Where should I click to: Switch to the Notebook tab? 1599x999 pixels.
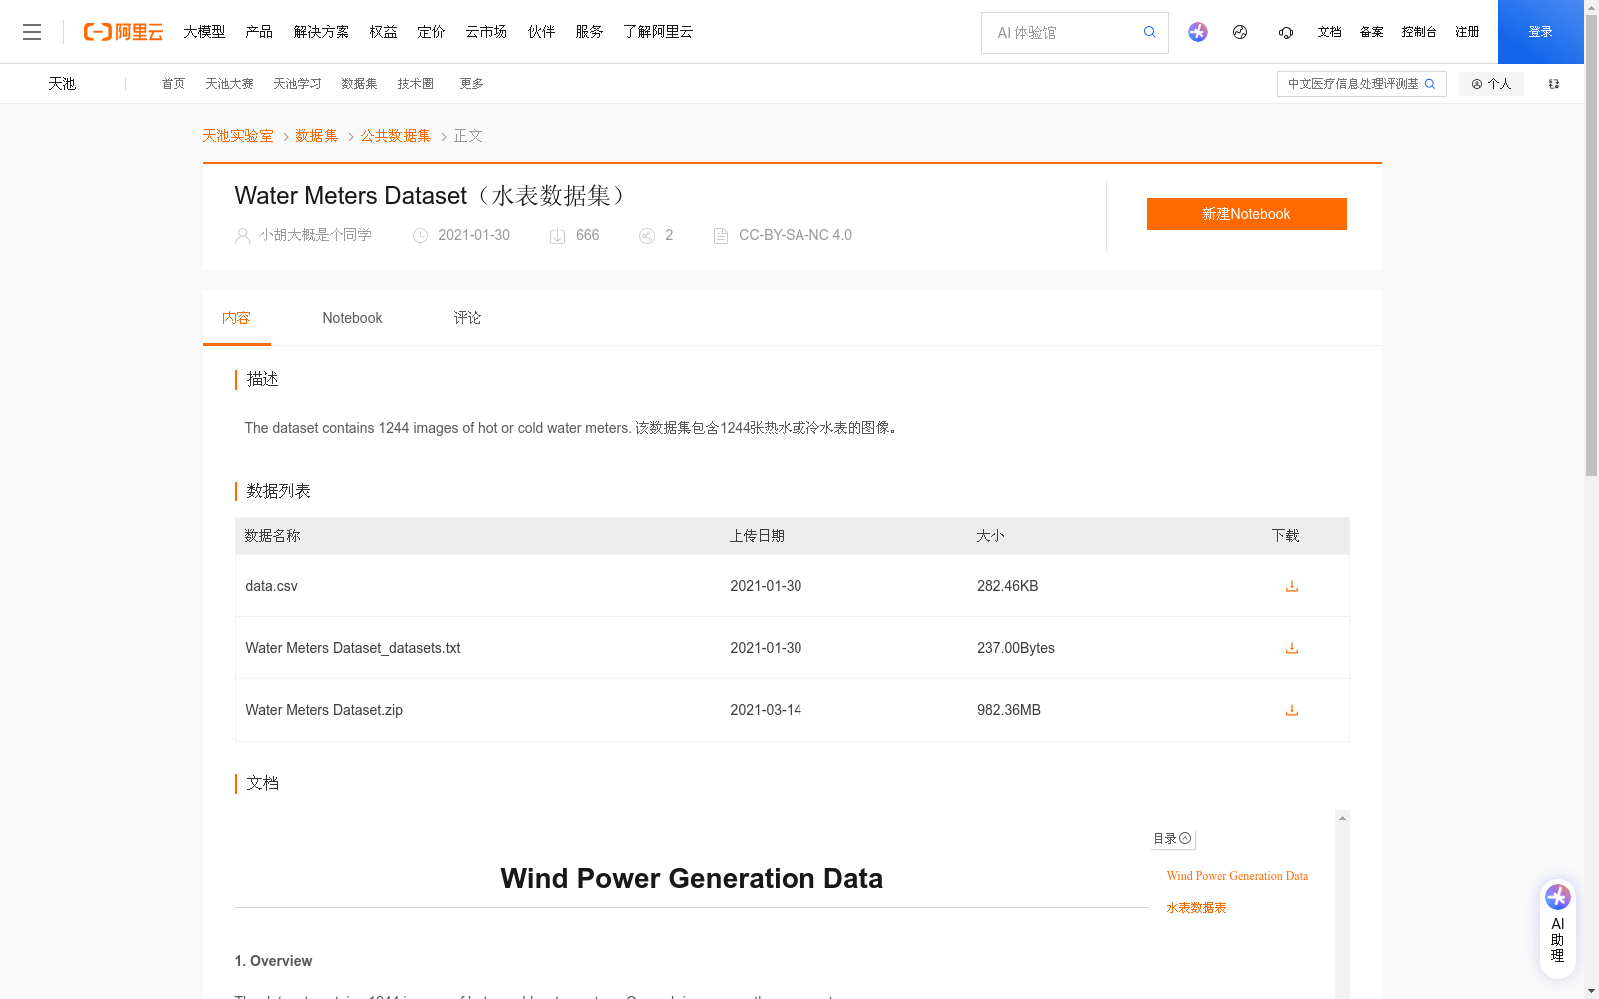coord(352,318)
